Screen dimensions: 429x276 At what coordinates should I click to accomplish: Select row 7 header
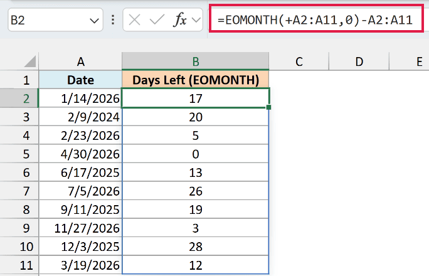(x=19, y=191)
